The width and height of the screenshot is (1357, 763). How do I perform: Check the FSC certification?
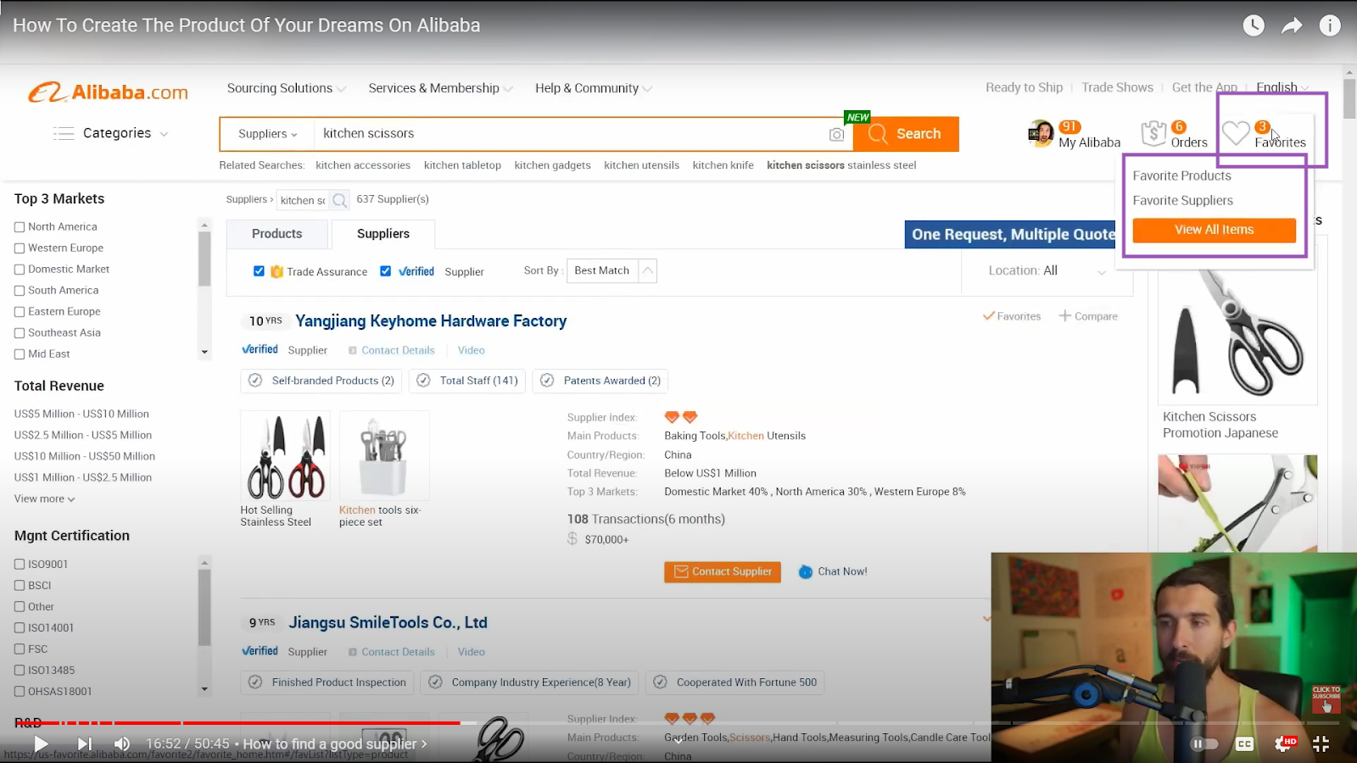pyautogui.click(x=20, y=649)
